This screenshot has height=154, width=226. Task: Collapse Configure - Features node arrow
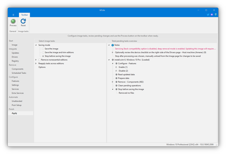[x=113, y=64]
